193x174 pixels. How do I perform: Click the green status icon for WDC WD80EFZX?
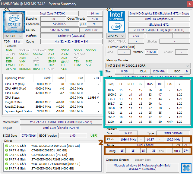pyautogui.click(x=7, y=164)
